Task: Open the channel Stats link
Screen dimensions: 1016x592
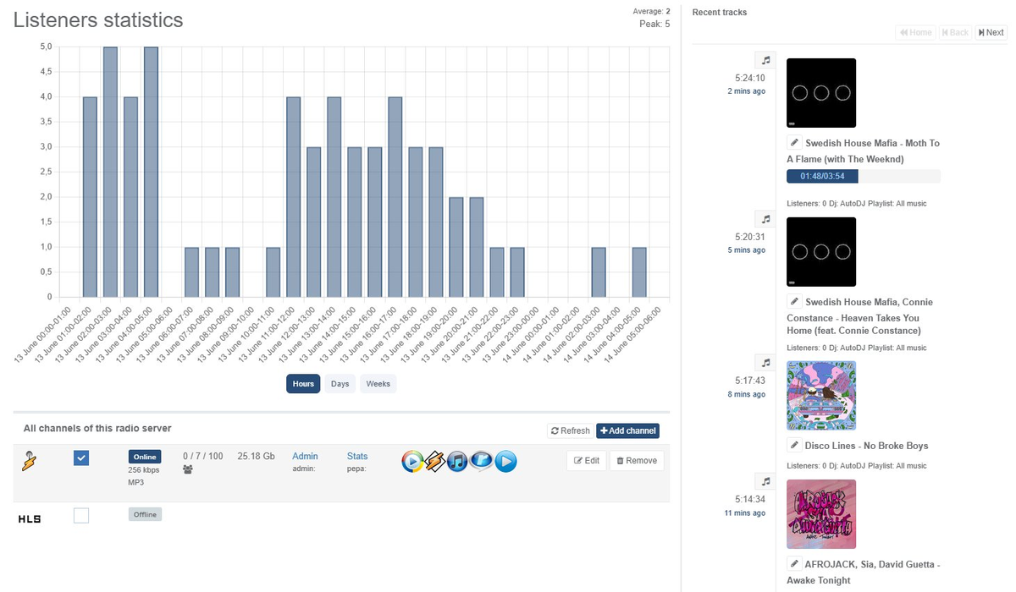Action: pos(357,457)
